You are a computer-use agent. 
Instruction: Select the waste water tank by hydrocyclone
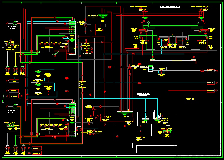[x=151, y=68]
